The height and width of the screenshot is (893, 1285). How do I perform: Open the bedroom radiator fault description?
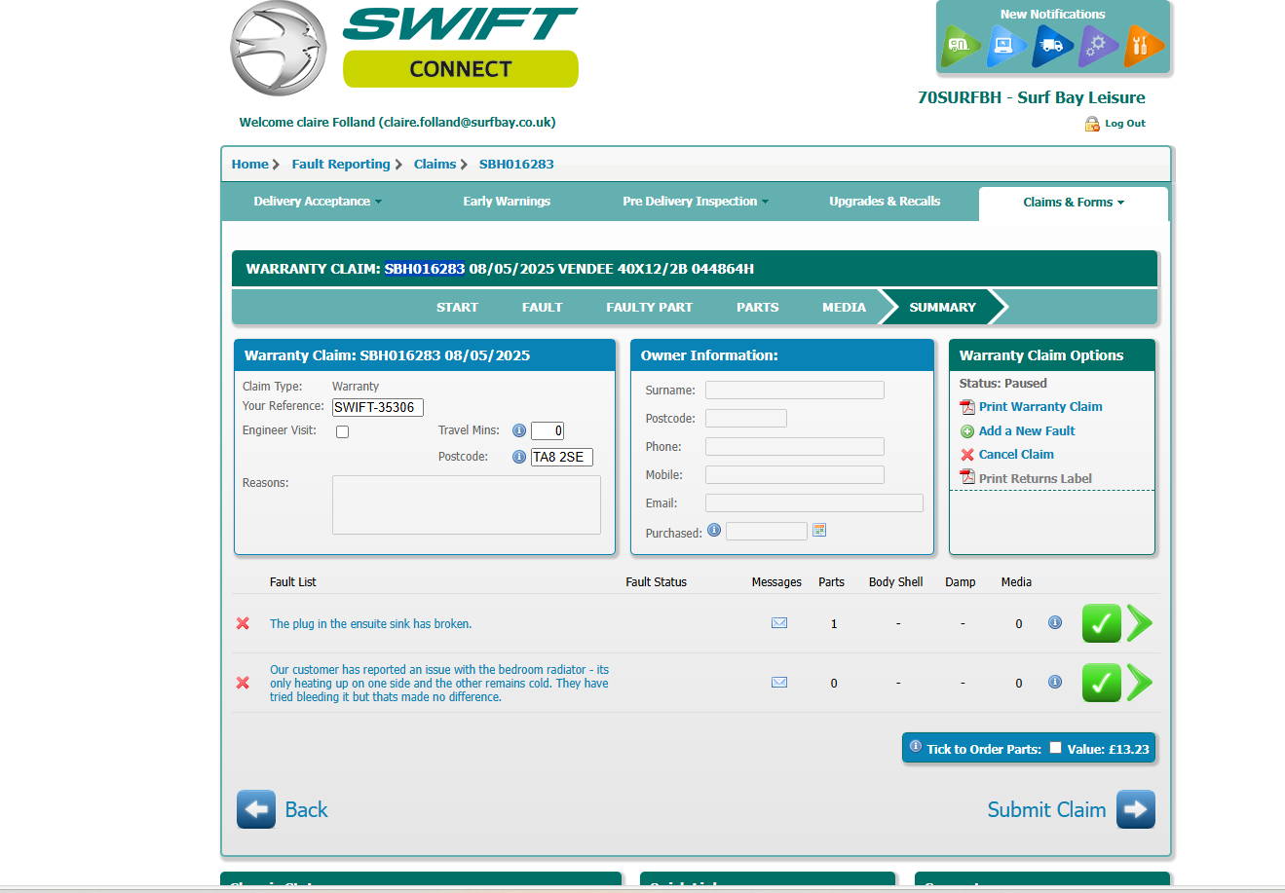439,684
